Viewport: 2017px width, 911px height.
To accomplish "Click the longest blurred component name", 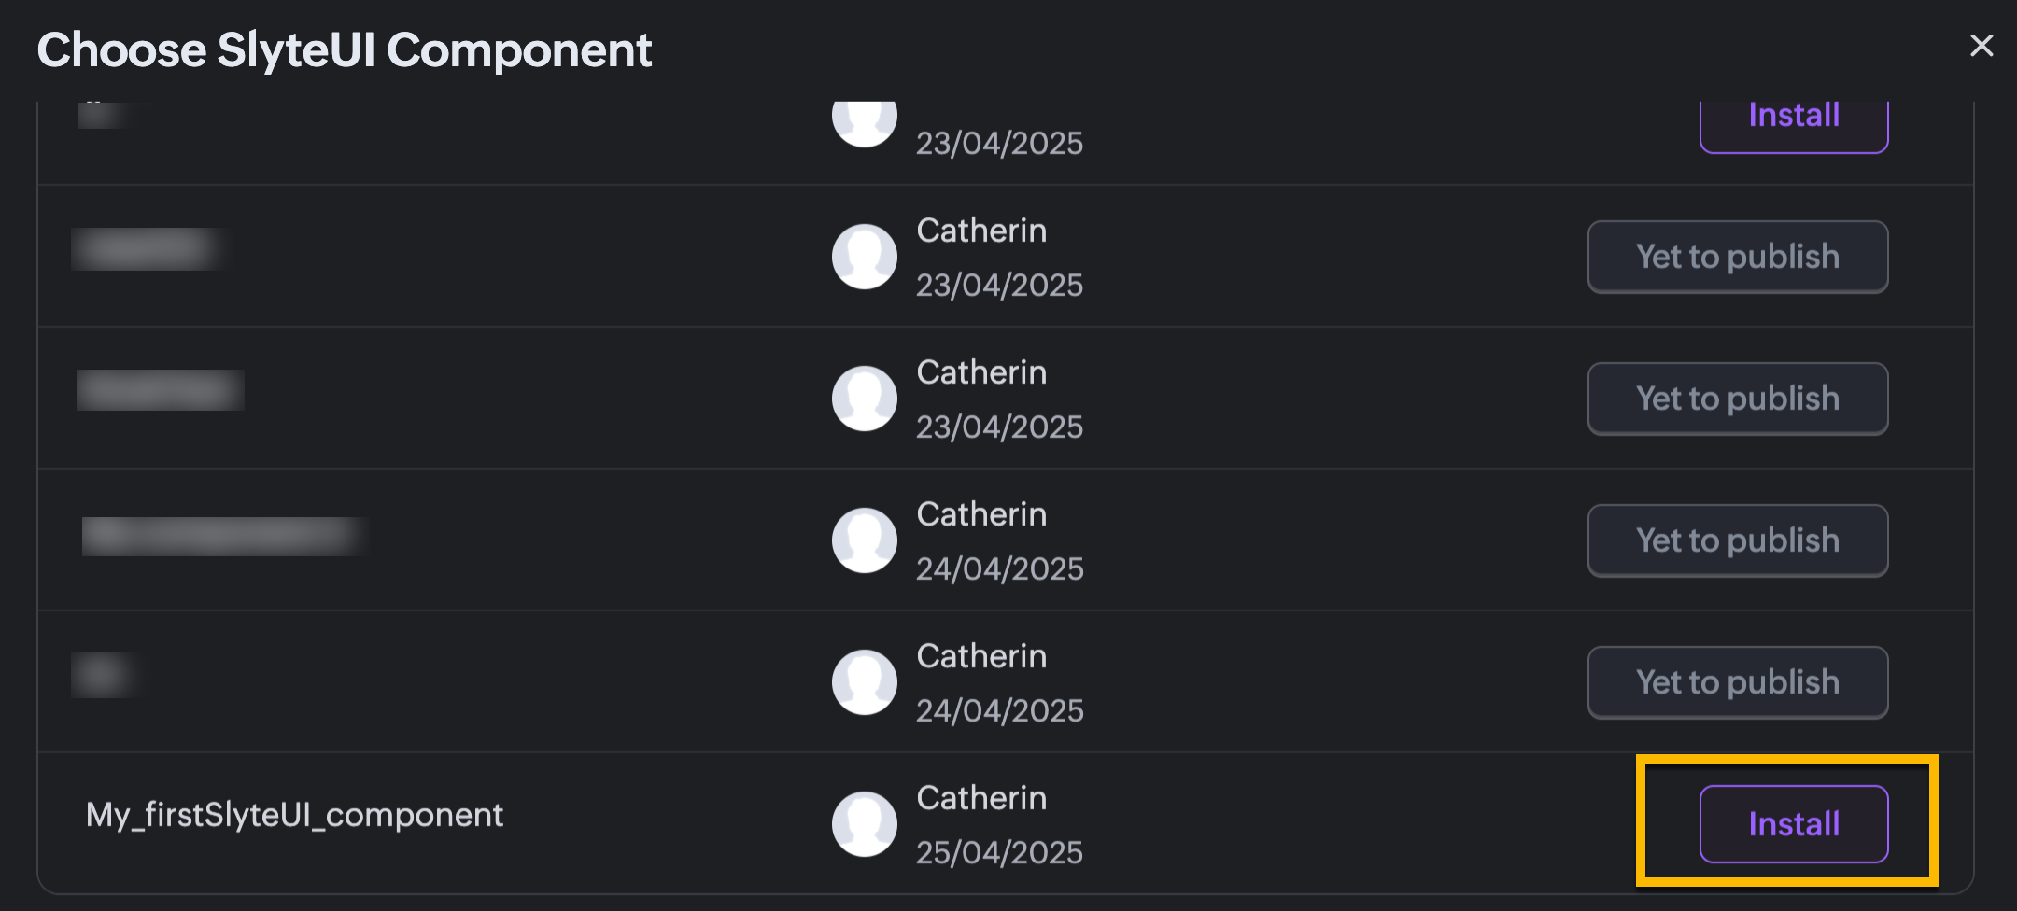I will 224,537.
